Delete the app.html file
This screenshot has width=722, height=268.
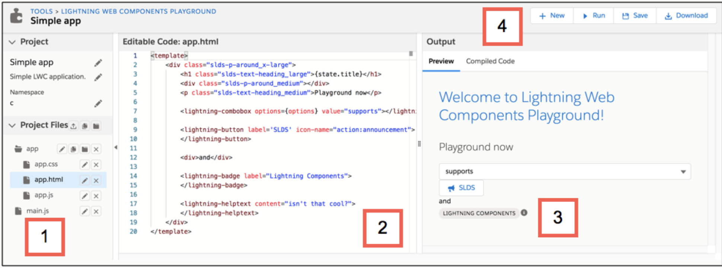(96, 180)
